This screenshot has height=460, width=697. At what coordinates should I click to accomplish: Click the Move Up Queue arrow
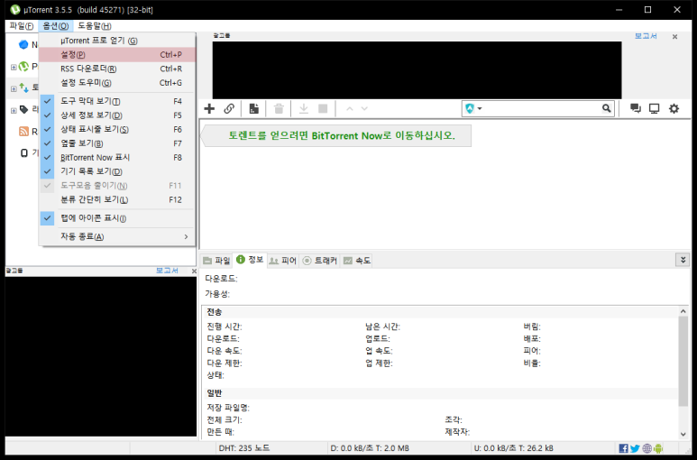click(x=350, y=108)
